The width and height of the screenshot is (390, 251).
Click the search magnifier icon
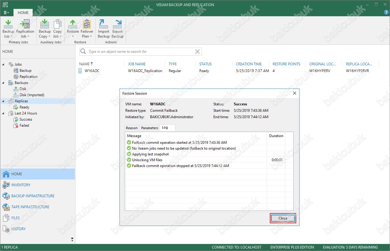(83, 52)
